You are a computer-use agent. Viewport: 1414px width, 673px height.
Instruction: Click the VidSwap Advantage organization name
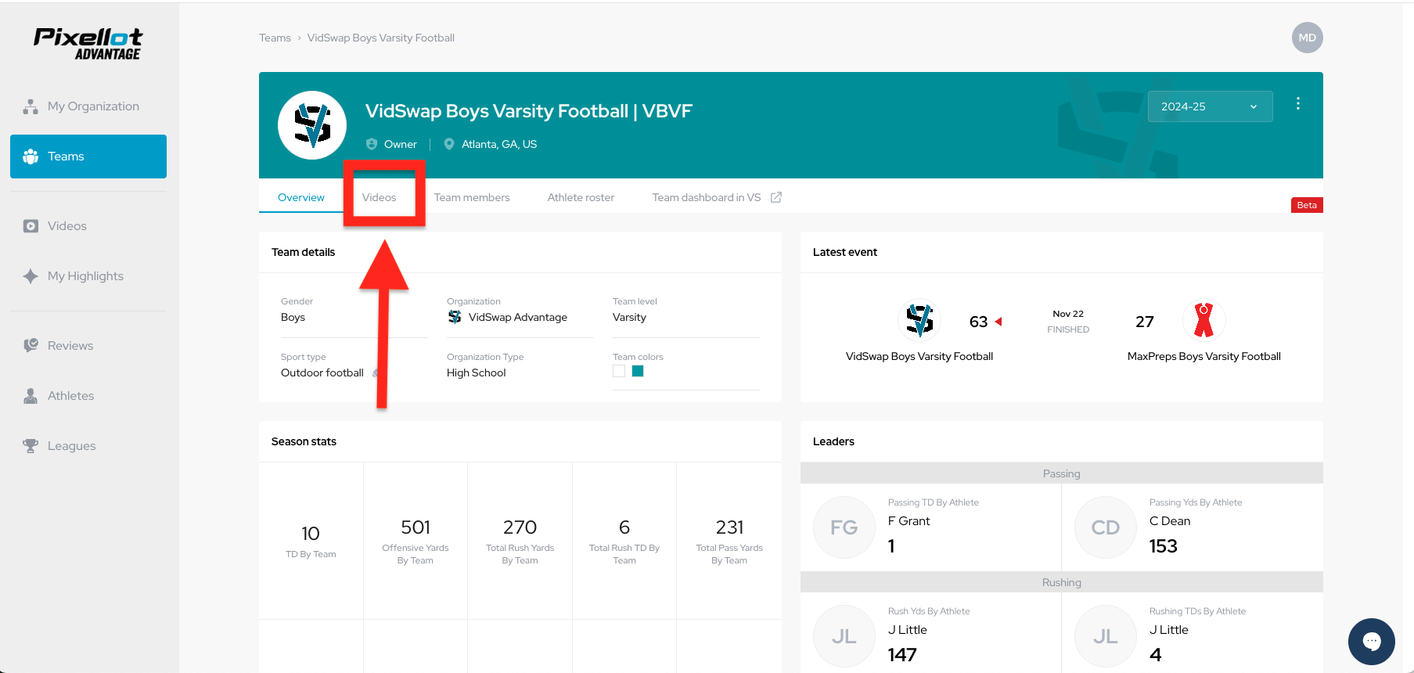click(518, 317)
